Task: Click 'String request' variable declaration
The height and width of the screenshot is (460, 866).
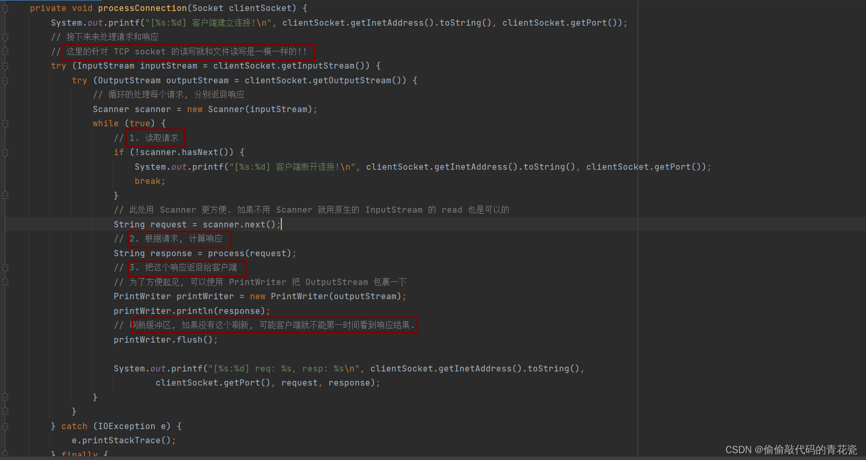Action: (150, 225)
